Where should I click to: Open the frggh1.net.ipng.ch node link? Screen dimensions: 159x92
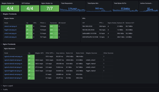coord(10,30)
